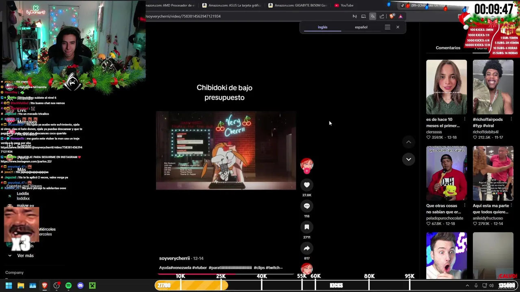
Task: Open the Windows Start menu
Action: [9, 286]
